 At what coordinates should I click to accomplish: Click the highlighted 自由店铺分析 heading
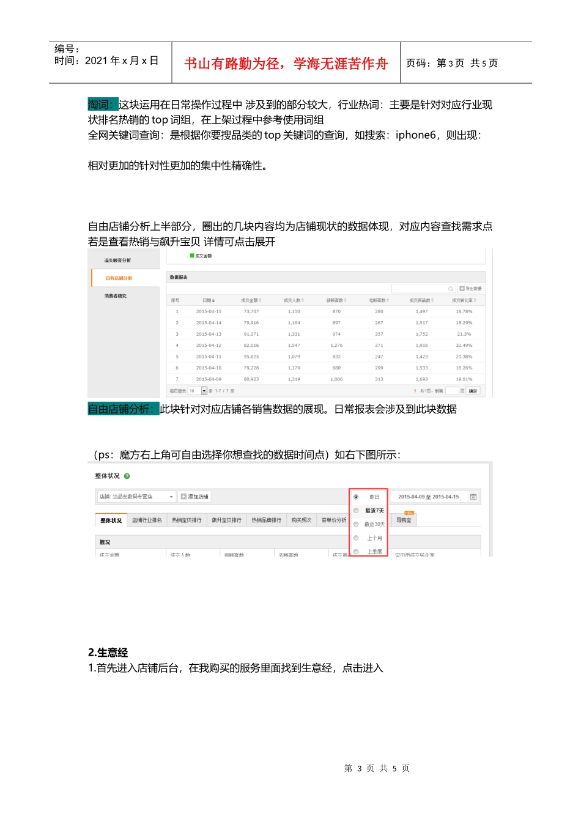[124, 409]
